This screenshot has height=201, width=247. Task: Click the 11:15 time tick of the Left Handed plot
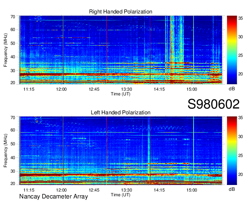29,190
